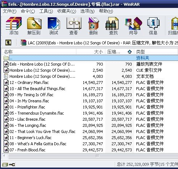178x169 pixels.
Task: Click the key password icon in status bar
Action: pyautogui.click(x=12, y=164)
